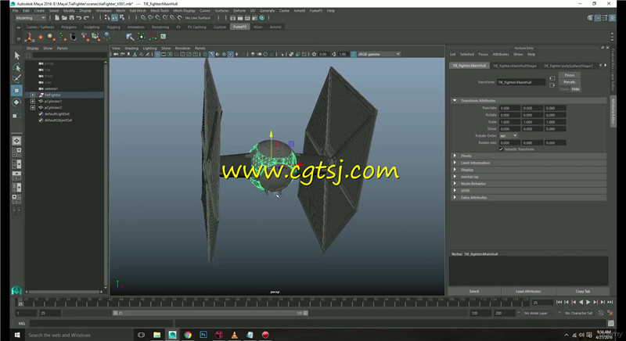Click playback range slider bar
Viewport: 626px width, 341px height.
[x=210, y=313]
